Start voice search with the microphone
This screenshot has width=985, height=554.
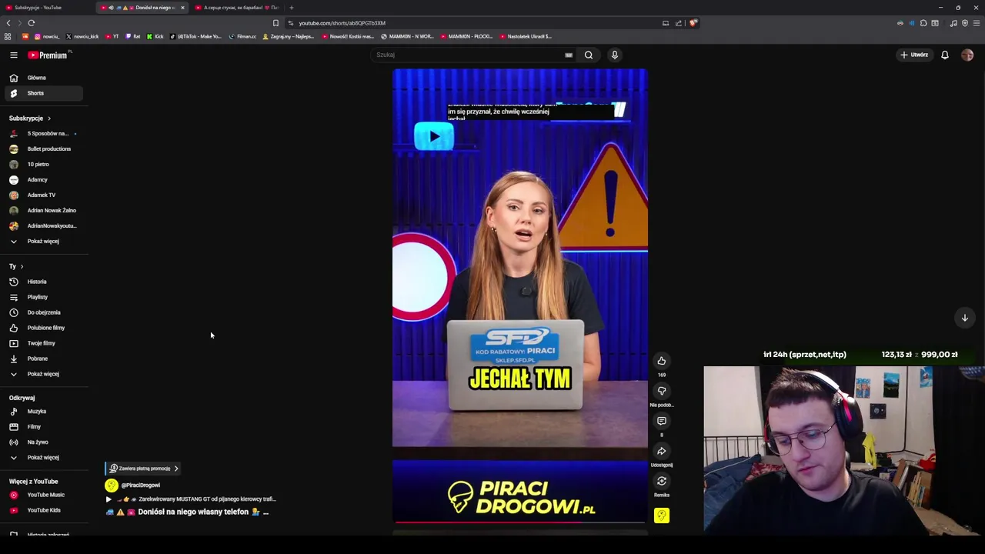pyautogui.click(x=614, y=55)
